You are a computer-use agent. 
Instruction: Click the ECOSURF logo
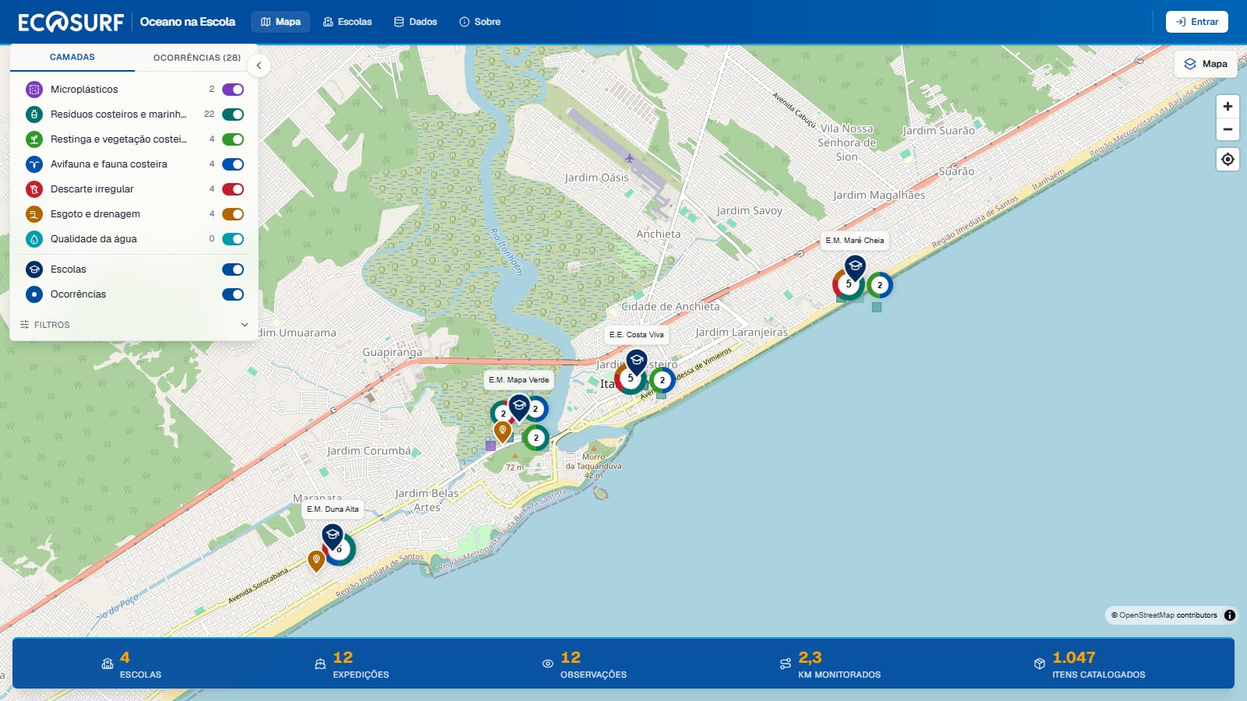[x=71, y=22]
